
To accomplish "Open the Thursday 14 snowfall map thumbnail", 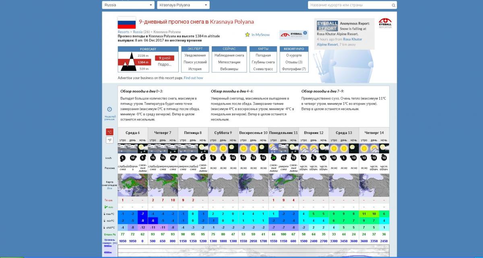I will pos(374,185).
